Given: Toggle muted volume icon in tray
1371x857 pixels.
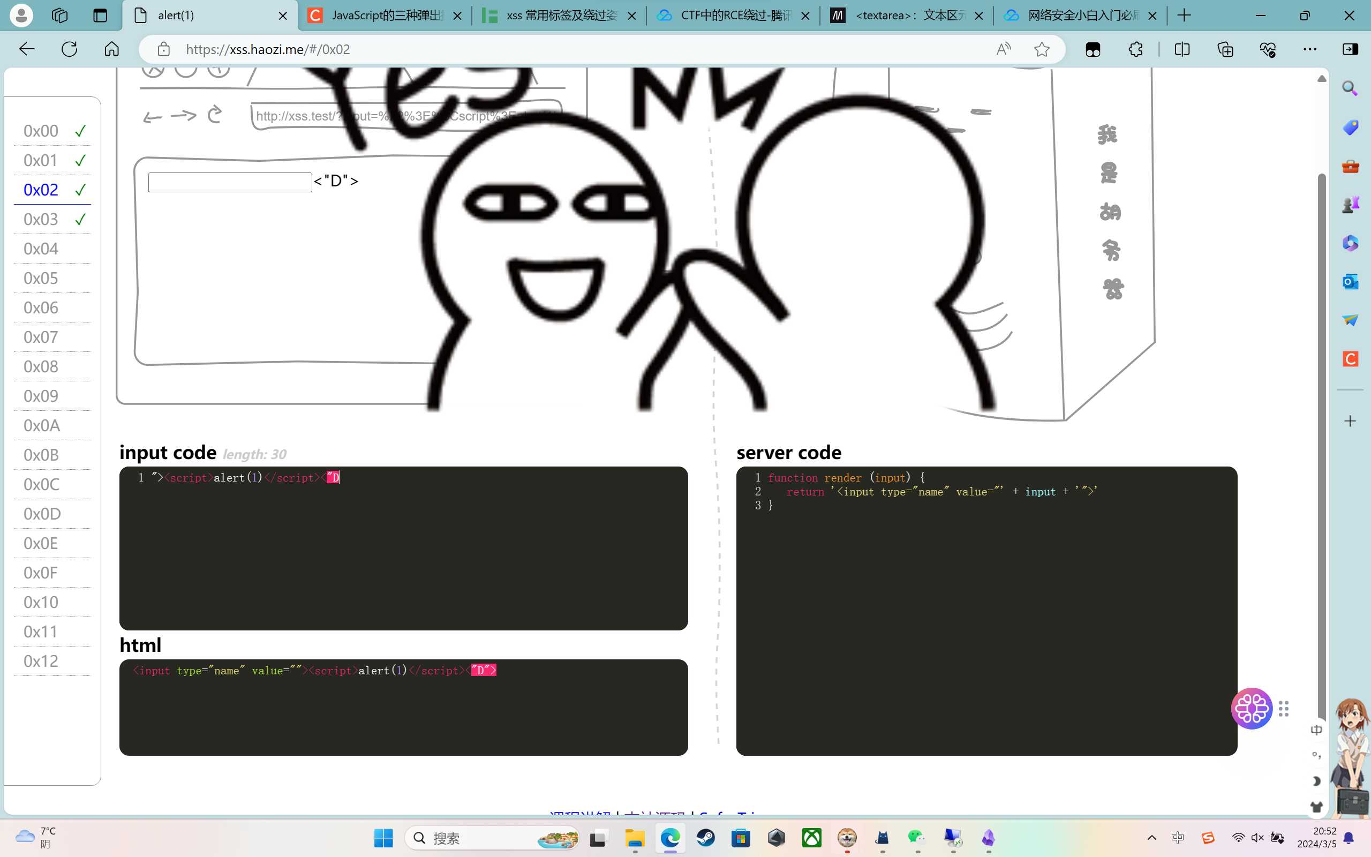Looking at the screenshot, I should 1257,838.
